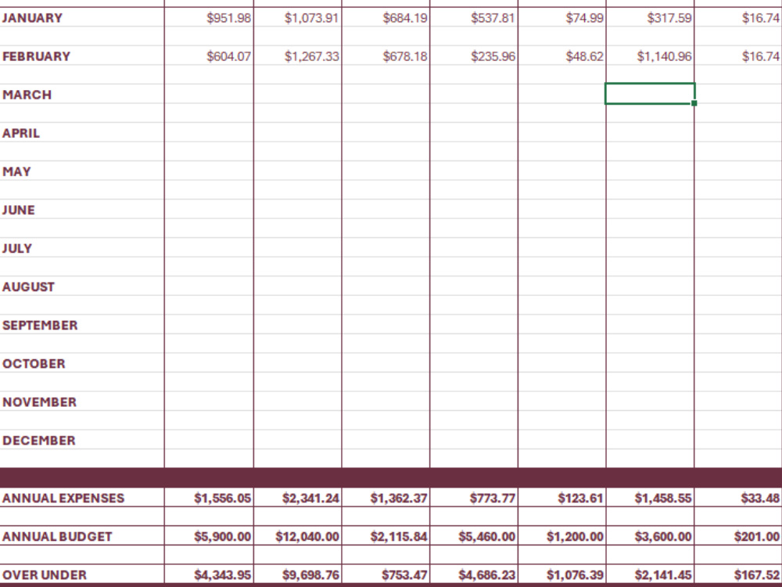Select annual expenses total $1,458.55

651,498
